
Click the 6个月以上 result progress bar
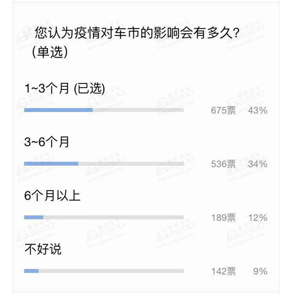[x=104, y=218]
